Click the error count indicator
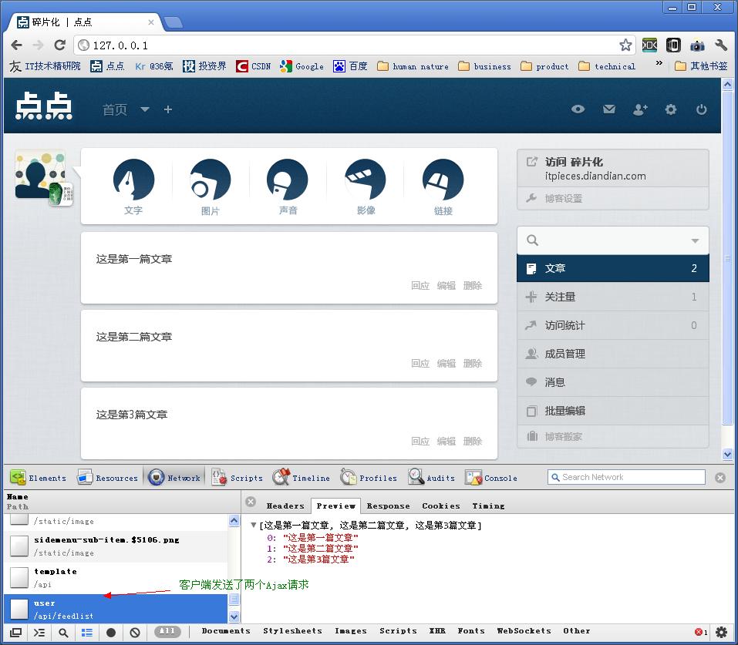This screenshot has height=645, width=738. click(x=701, y=632)
